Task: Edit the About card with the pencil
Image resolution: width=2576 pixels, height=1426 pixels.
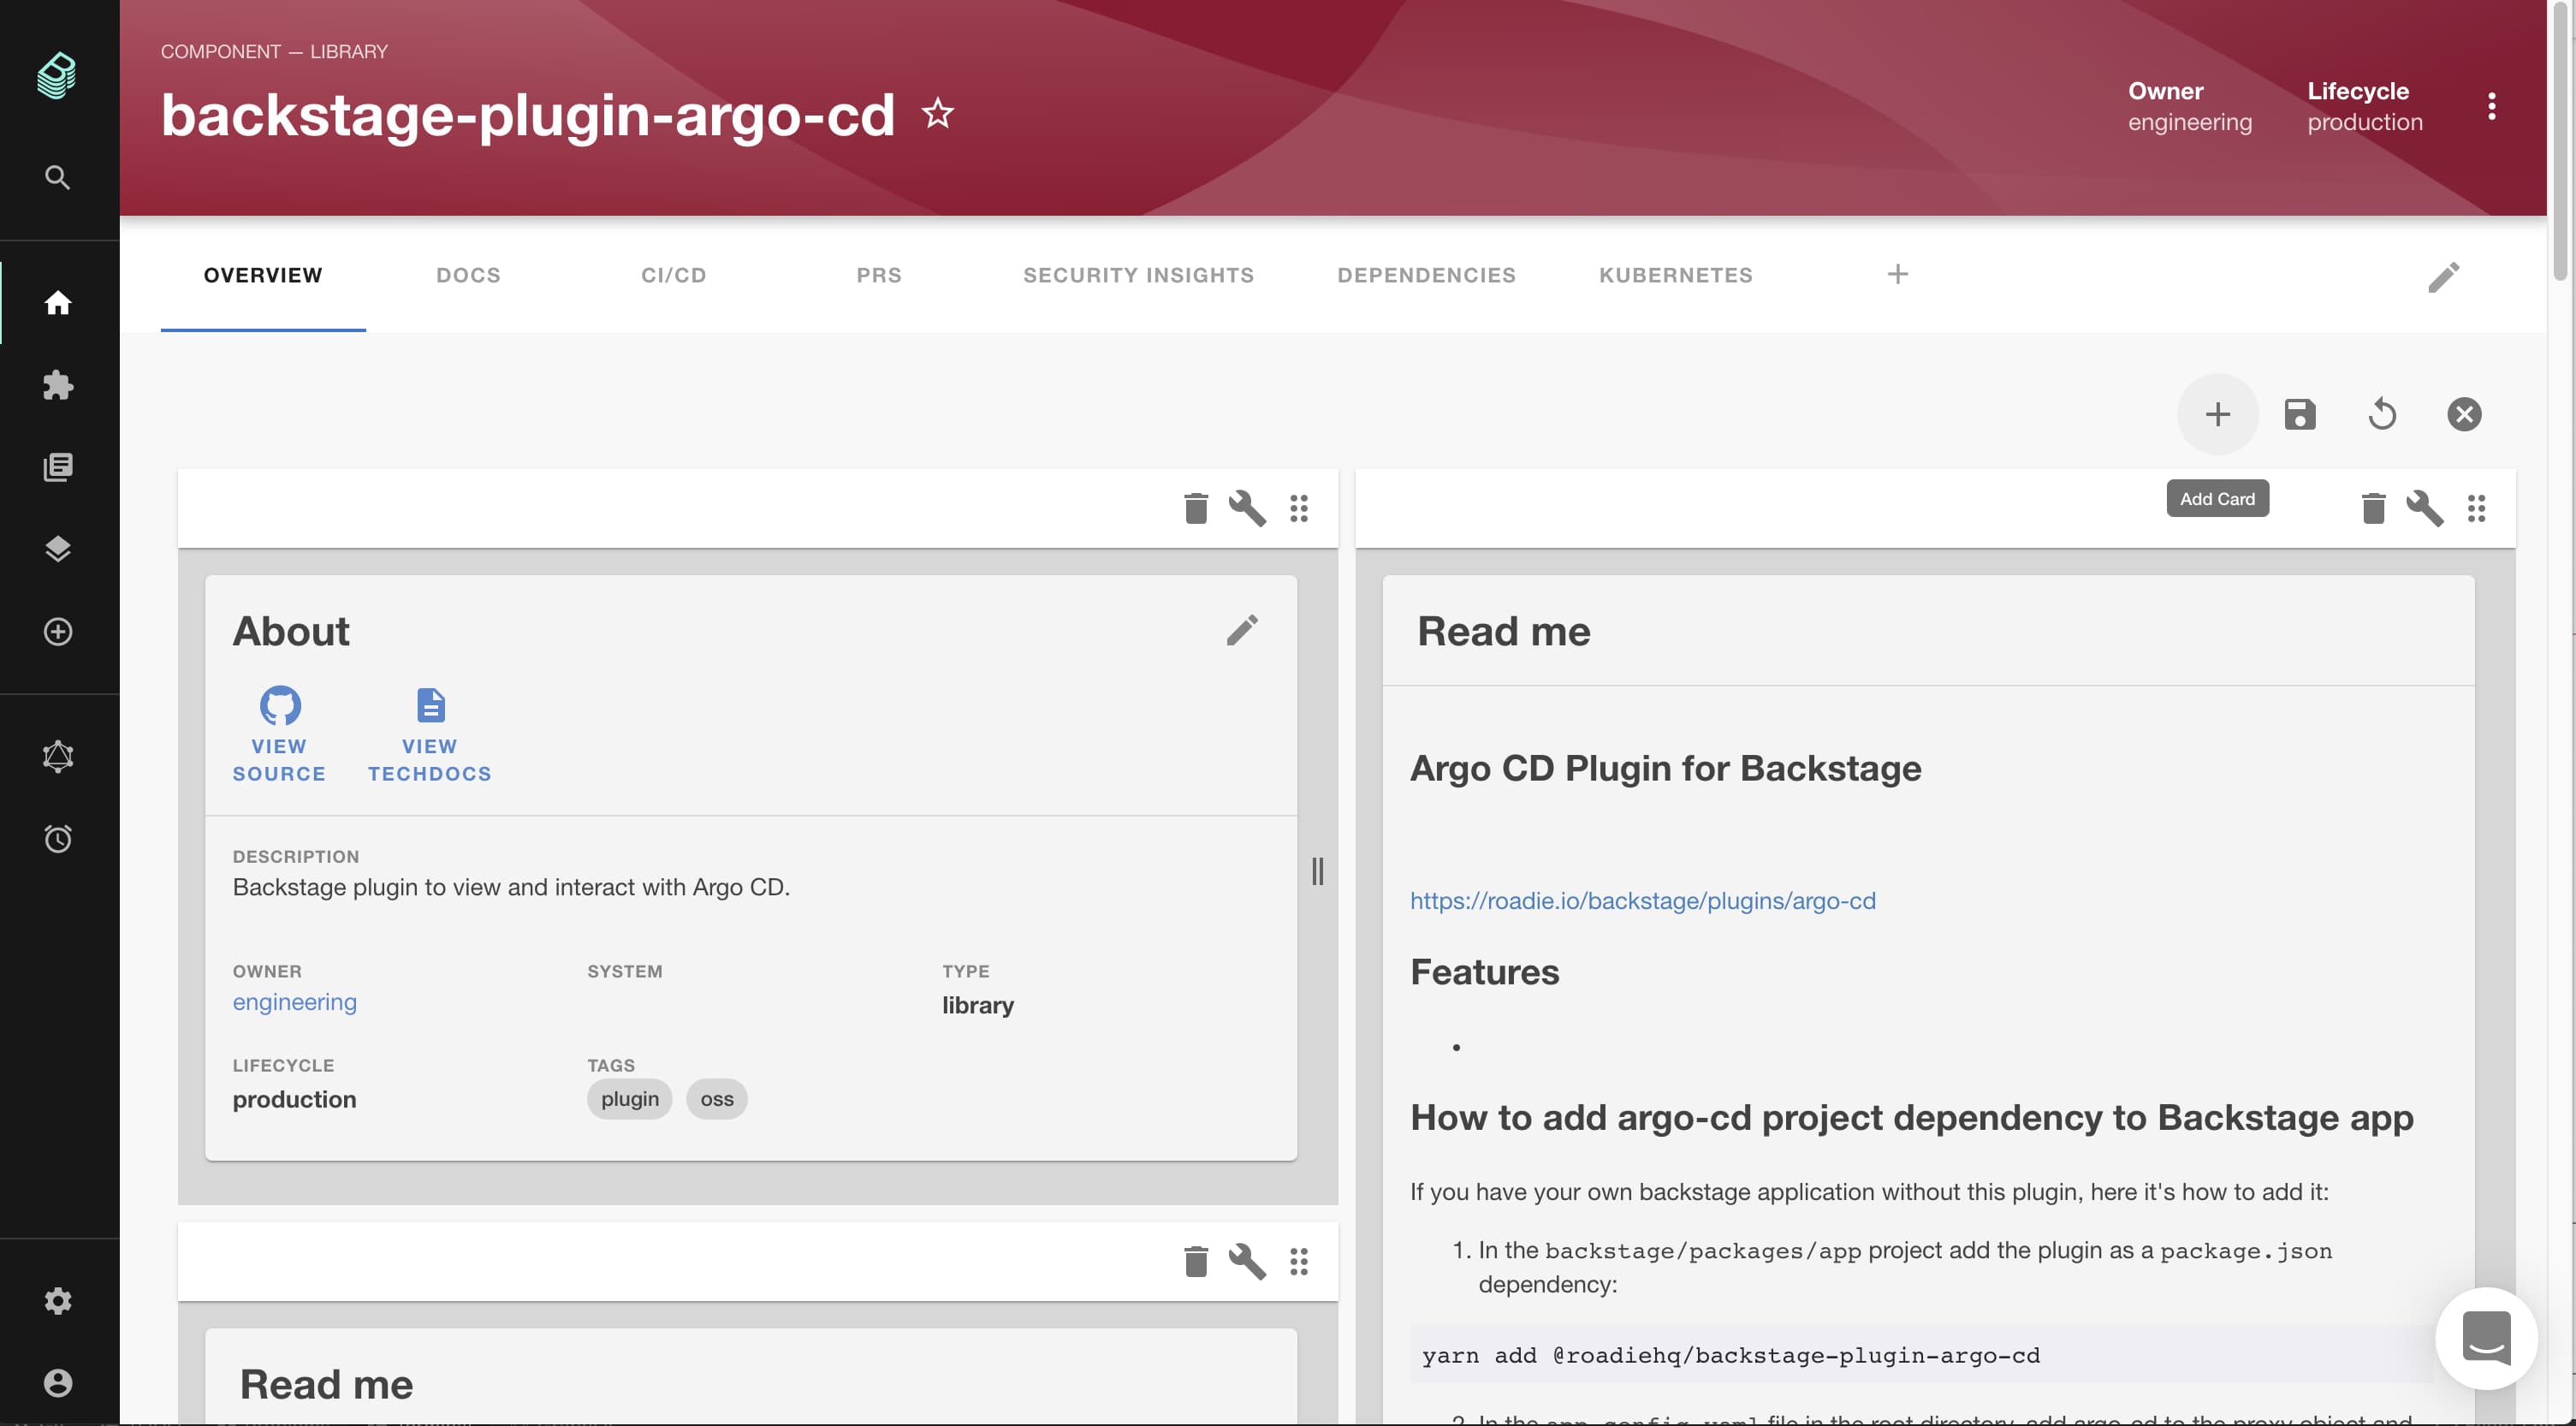Action: [1243, 630]
